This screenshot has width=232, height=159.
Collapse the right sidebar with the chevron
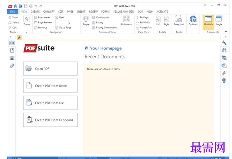226,37
